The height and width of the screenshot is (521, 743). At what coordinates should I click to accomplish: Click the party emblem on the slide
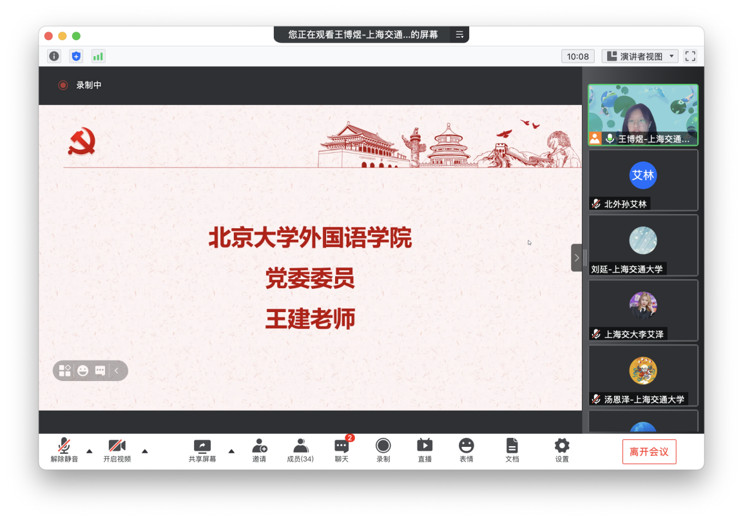click(x=82, y=141)
